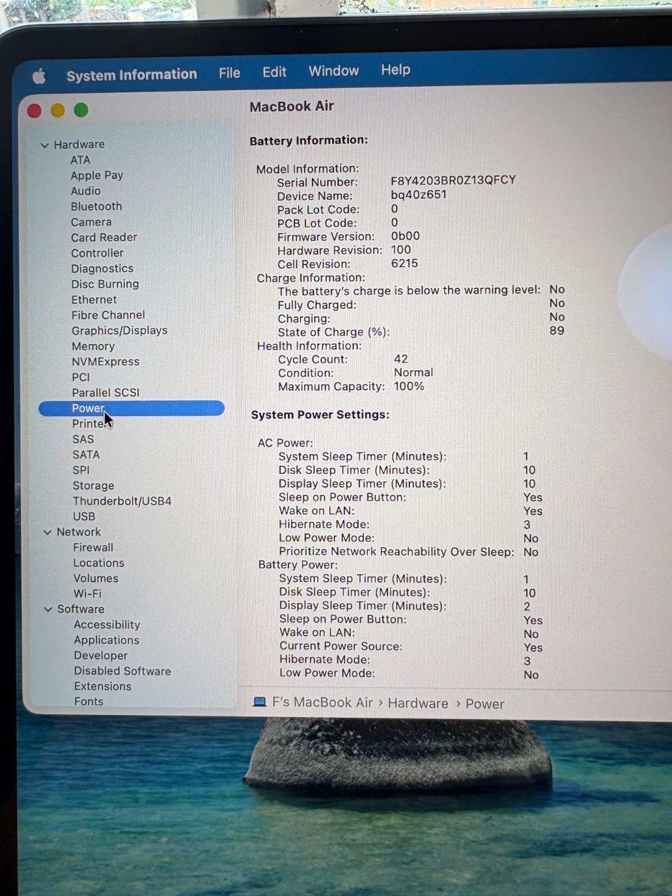Select Storage in the sidebar
Viewport: 672px width, 896px height.
point(94,486)
